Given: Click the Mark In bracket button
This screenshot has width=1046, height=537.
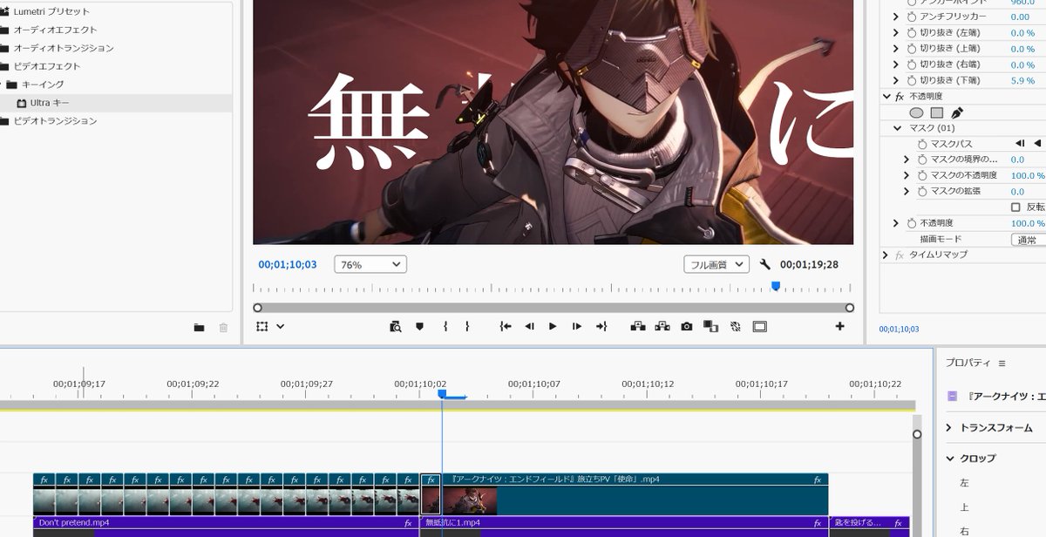Looking at the screenshot, I should [445, 327].
